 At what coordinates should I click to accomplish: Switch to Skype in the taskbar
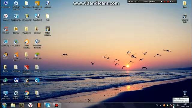click(x=48, y=105)
